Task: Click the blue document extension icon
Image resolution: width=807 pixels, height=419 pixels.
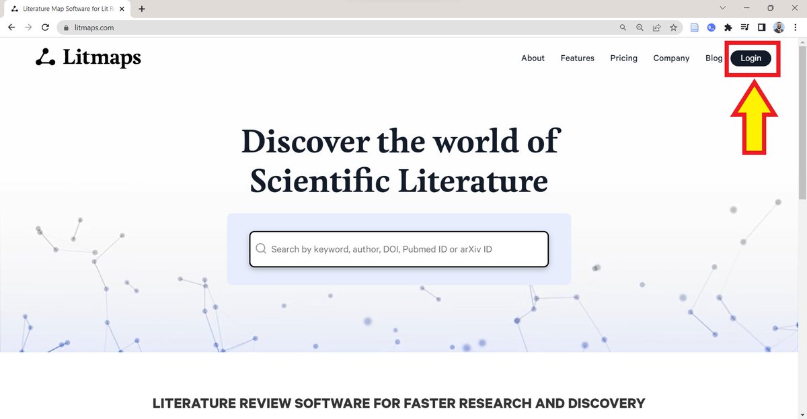Action: (x=695, y=28)
